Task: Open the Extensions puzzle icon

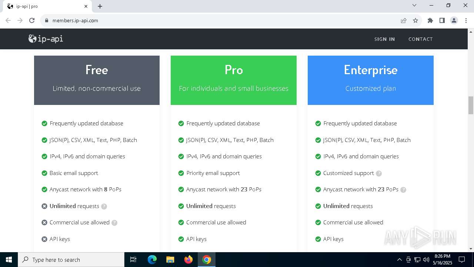Action: click(430, 20)
